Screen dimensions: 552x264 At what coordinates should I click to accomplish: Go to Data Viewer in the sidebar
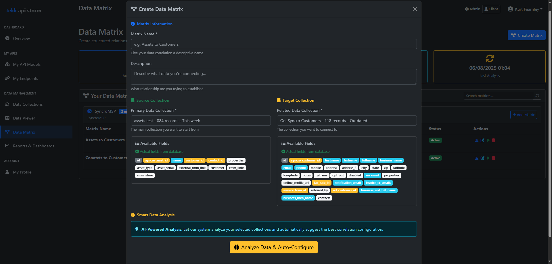click(24, 118)
